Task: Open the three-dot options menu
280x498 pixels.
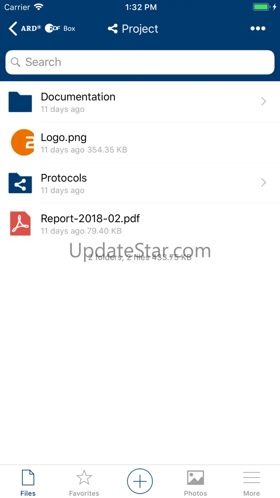Action: 258,29
